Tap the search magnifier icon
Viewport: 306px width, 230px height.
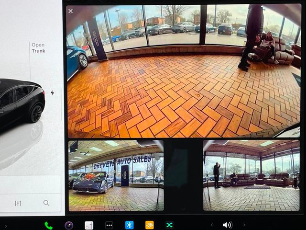(x=46, y=203)
